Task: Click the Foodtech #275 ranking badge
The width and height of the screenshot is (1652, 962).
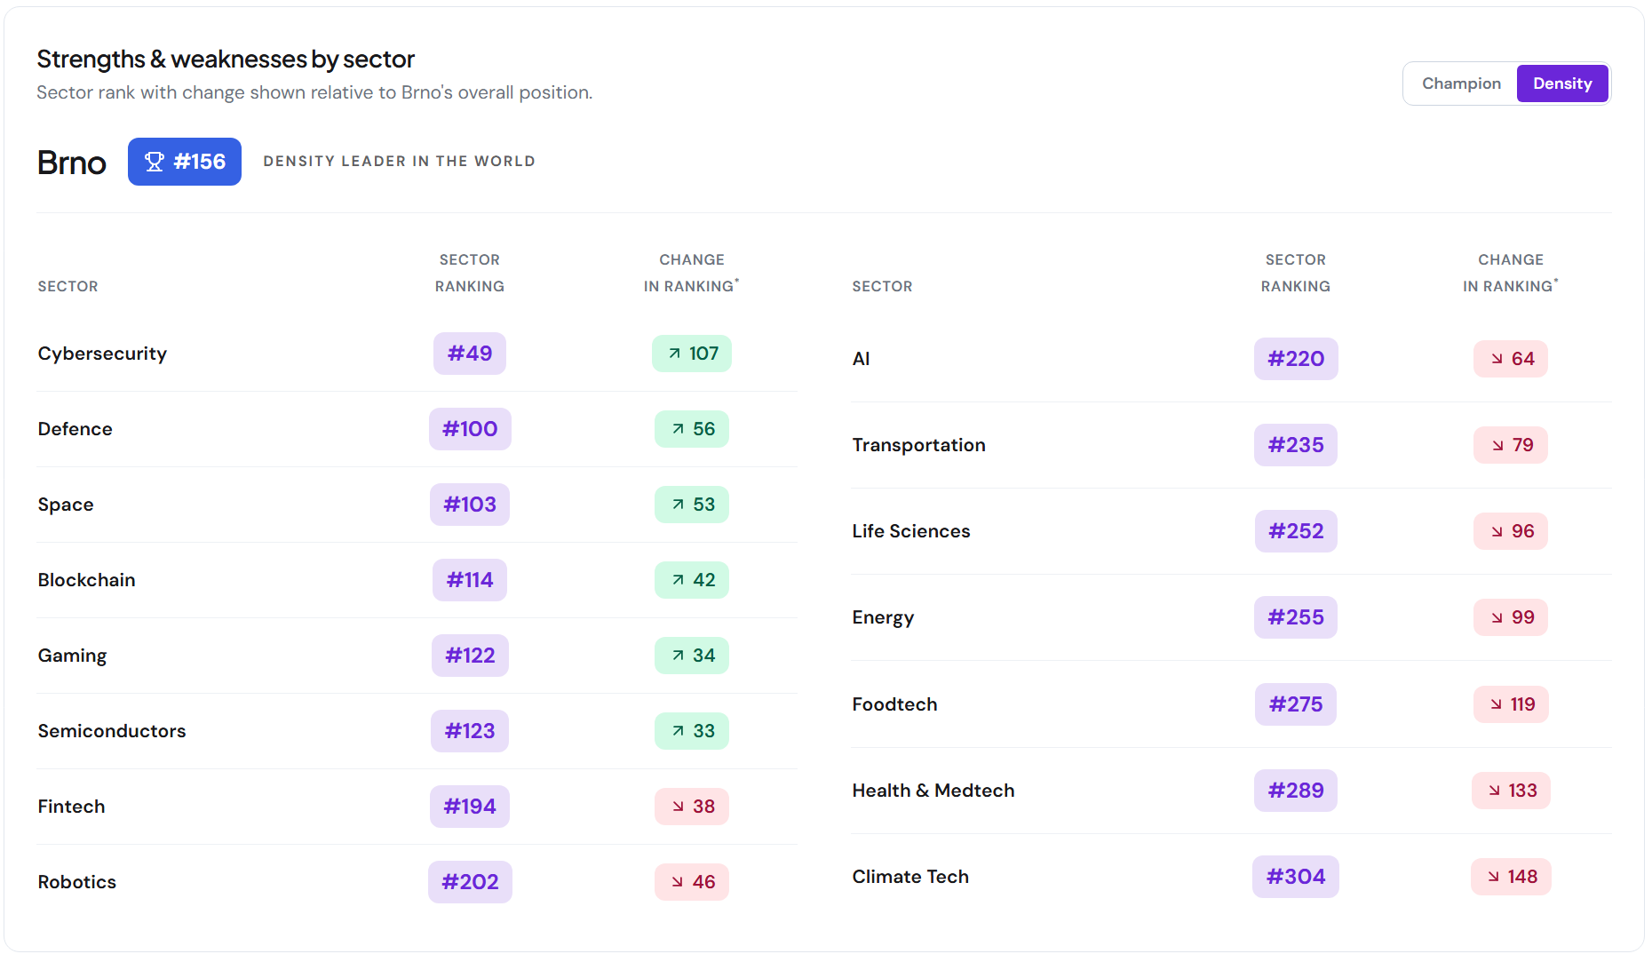Action: click(1296, 704)
